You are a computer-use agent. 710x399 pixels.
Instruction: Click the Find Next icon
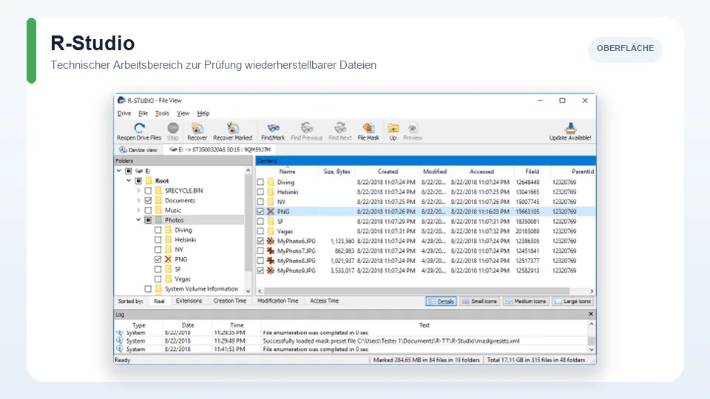point(340,128)
